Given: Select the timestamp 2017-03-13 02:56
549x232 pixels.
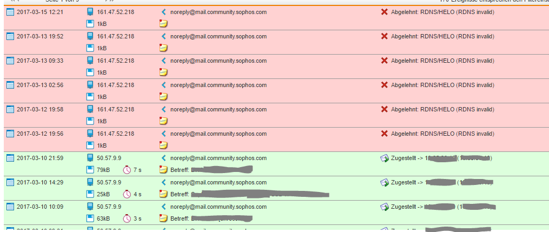Looking at the screenshot, I should pyautogui.click(x=40, y=85).
